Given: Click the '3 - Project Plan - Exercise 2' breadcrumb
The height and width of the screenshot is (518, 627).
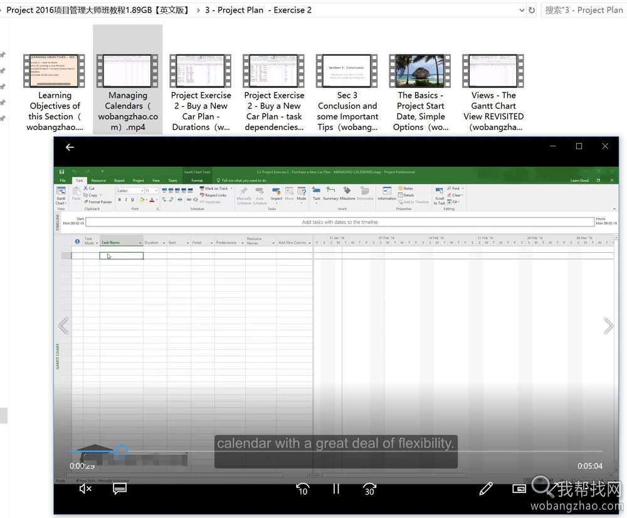Looking at the screenshot, I should (x=258, y=10).
